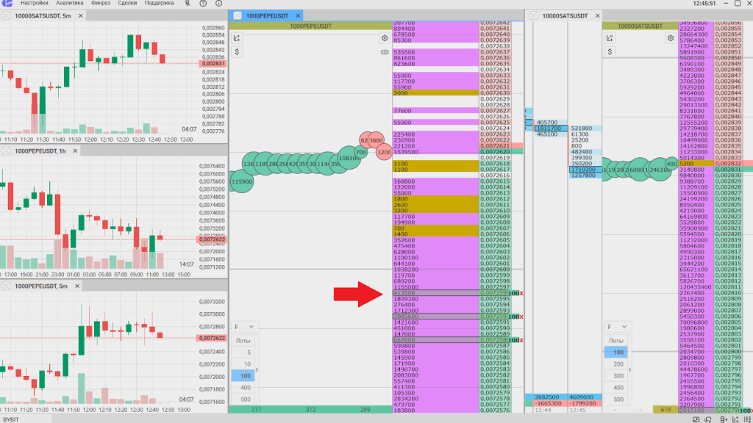Click the dollar sign icon in the 1000PEPEUSDT panel
753x423 pixels.
[x=237, y=52]
